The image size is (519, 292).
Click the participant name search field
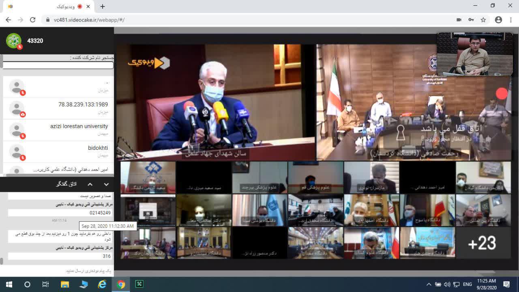(58, 65)
